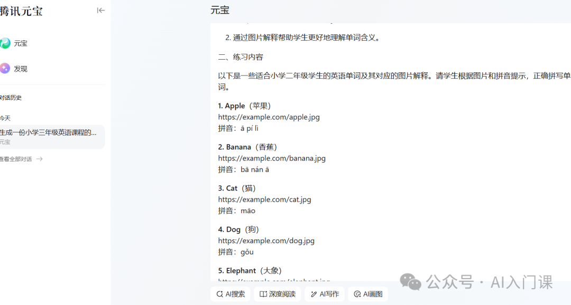The height and width of the screenshot is (305, 571).
Task: Click the palette icon in AI画图
Action: (357, 294)
